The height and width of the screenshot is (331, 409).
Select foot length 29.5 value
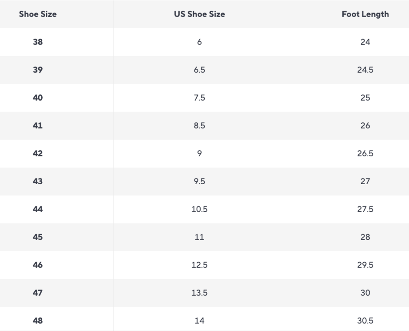365,265
